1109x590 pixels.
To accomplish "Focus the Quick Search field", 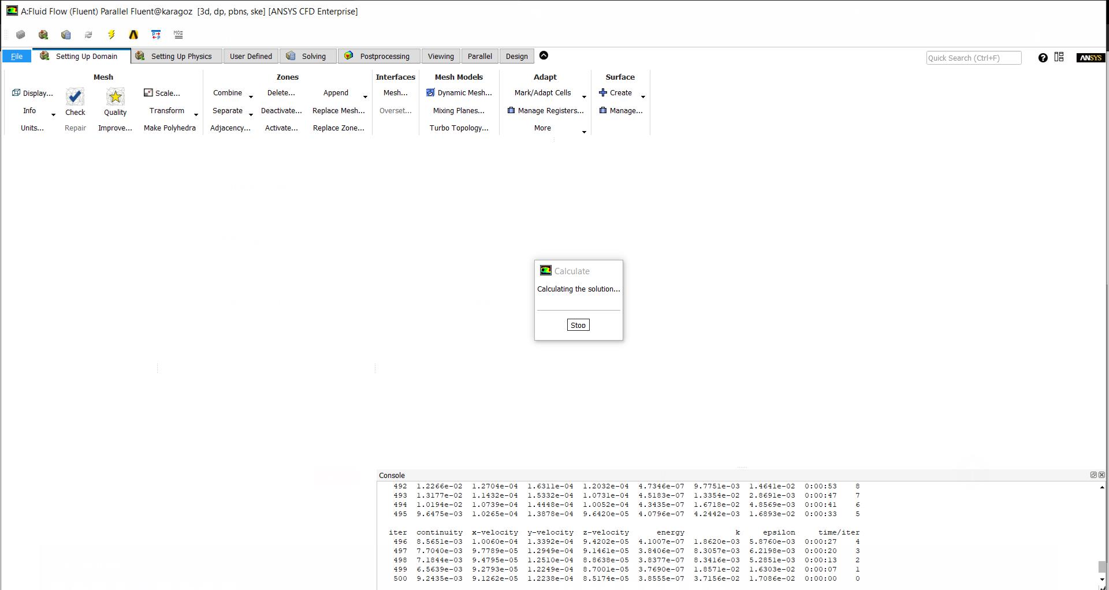I will coord(974,58).
